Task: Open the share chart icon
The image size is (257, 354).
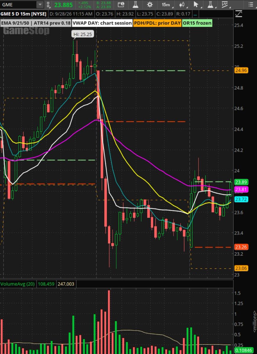Action: [x=121, y=4]
